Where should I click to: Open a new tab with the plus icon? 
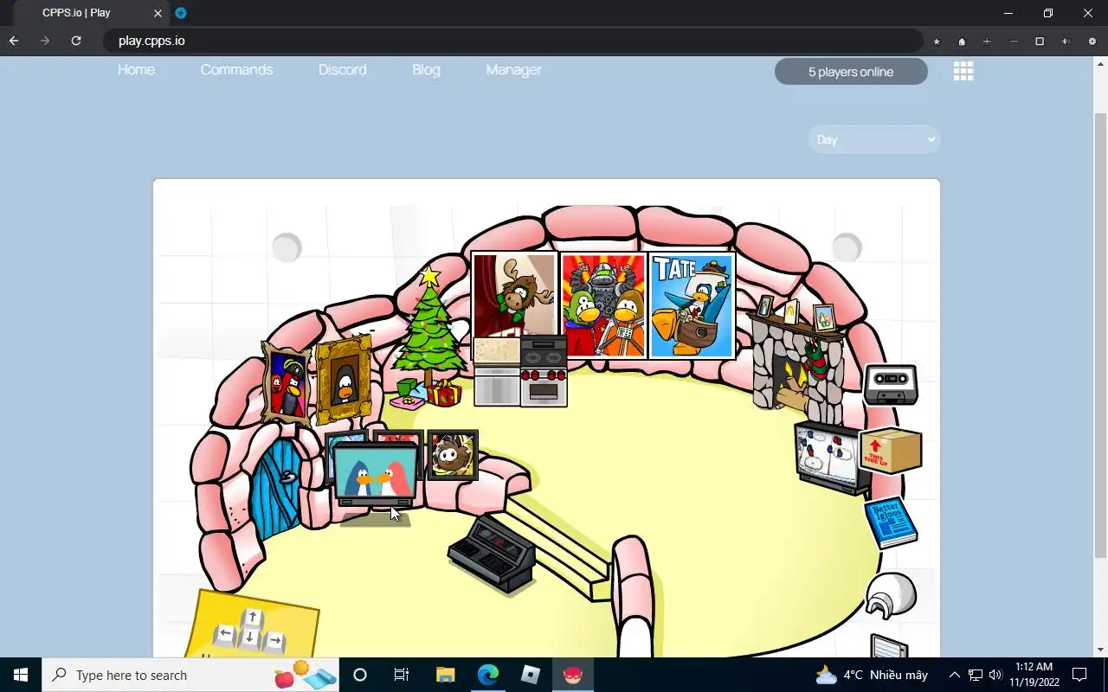[x=181, y=13]
